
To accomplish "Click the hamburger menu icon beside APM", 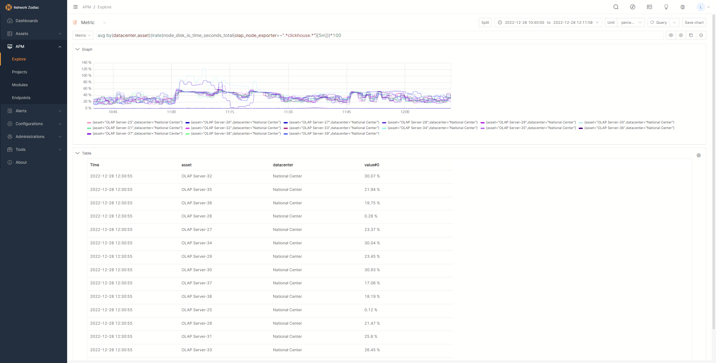I will (x=76, y=7).
